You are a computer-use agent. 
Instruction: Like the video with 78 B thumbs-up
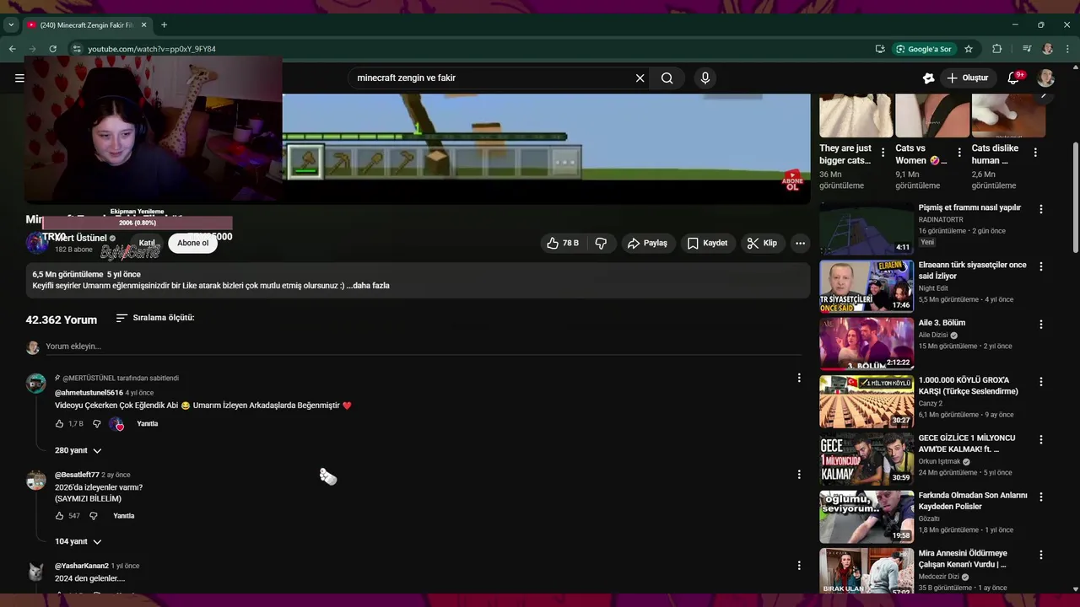562,243
